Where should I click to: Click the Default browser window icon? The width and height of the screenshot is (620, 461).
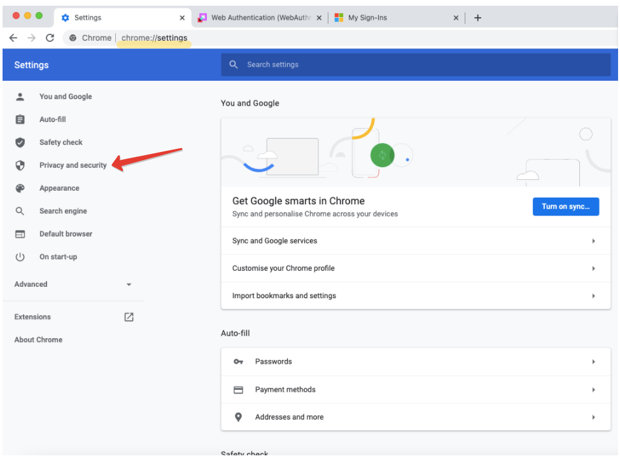pos(20,234)
